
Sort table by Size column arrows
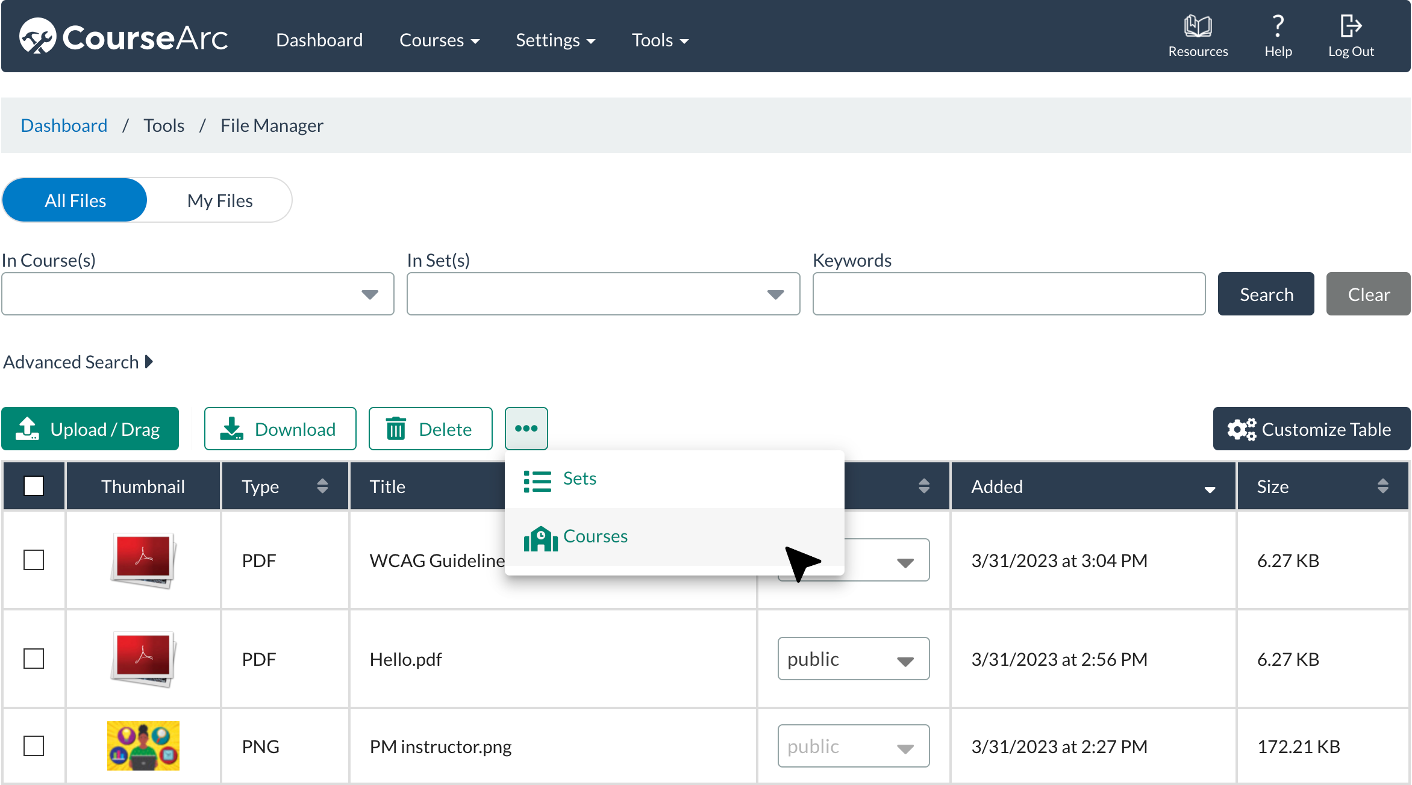tap(1382, 486)
